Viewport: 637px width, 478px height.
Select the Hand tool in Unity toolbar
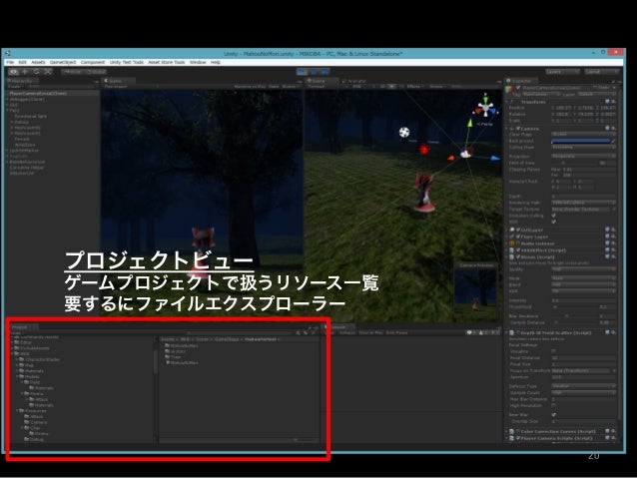[14, 72]
